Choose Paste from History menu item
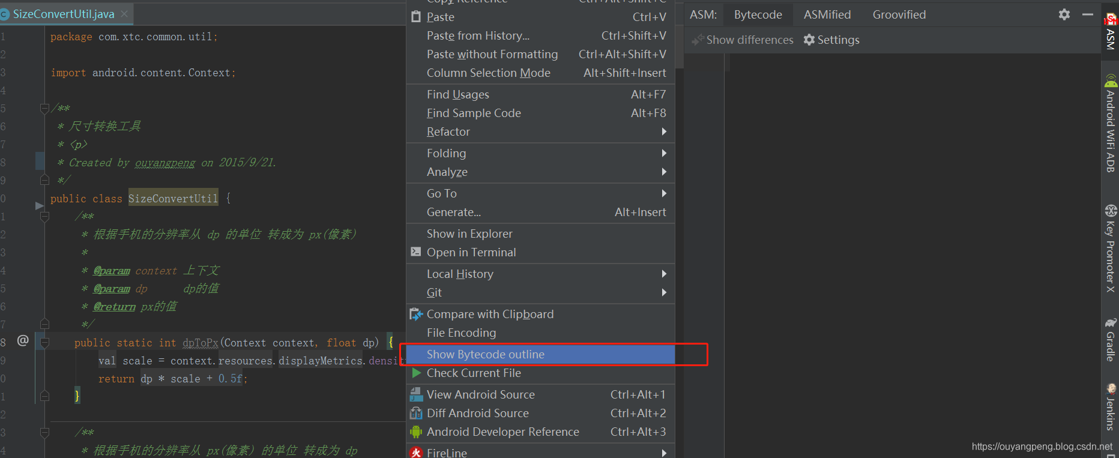Image resolution: width=1119 pixels, height=458 pixels. click(540, 35)
